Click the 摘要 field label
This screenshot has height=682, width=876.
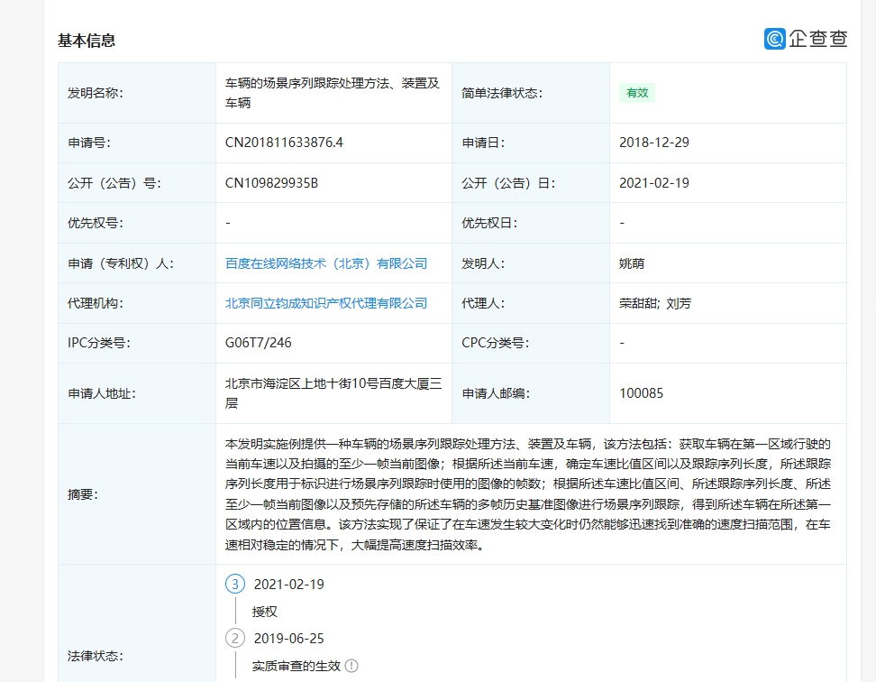83,494
